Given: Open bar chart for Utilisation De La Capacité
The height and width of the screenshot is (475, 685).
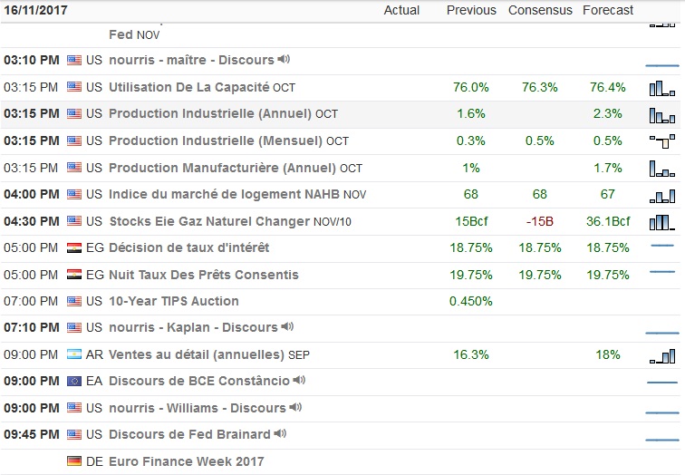Looking at the screenshot, I should 662,88.
